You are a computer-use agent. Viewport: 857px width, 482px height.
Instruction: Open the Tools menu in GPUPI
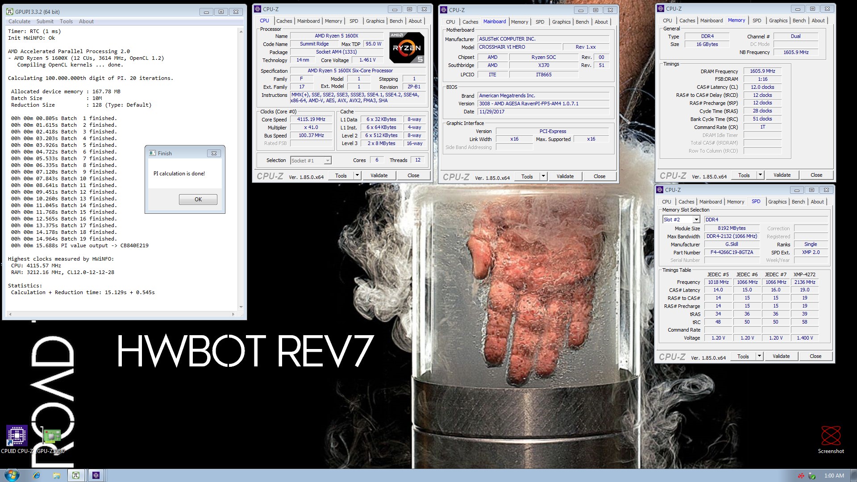click(66, 21)
